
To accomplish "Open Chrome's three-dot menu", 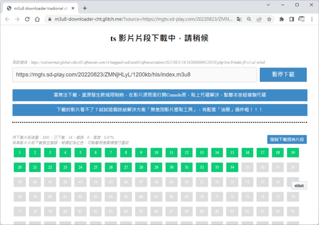I will pyautogui.click(x=312, y=19).
